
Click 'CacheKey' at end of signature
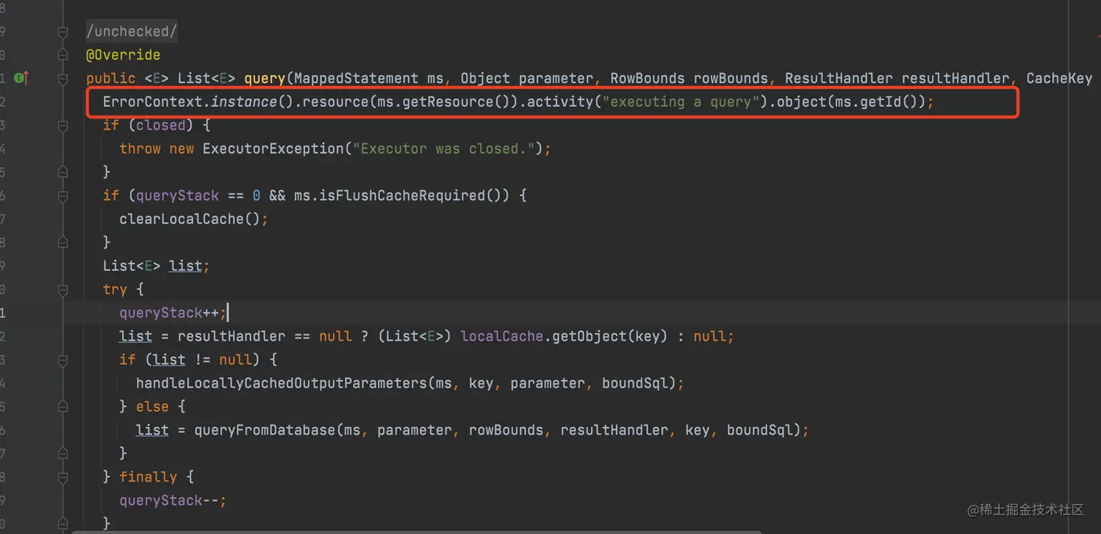[1059, 79]
